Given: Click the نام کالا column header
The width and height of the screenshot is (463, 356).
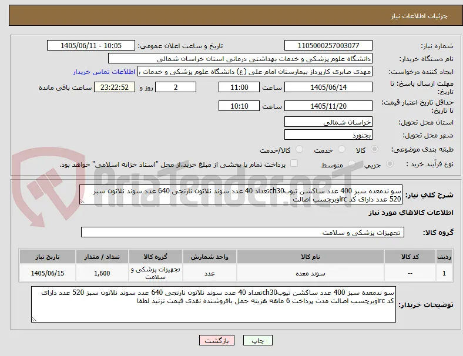Looking at the screenshot, I should [x=310, y=257].
